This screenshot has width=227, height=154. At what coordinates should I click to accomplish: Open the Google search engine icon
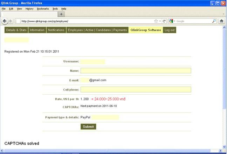click(x=171, y=21)
